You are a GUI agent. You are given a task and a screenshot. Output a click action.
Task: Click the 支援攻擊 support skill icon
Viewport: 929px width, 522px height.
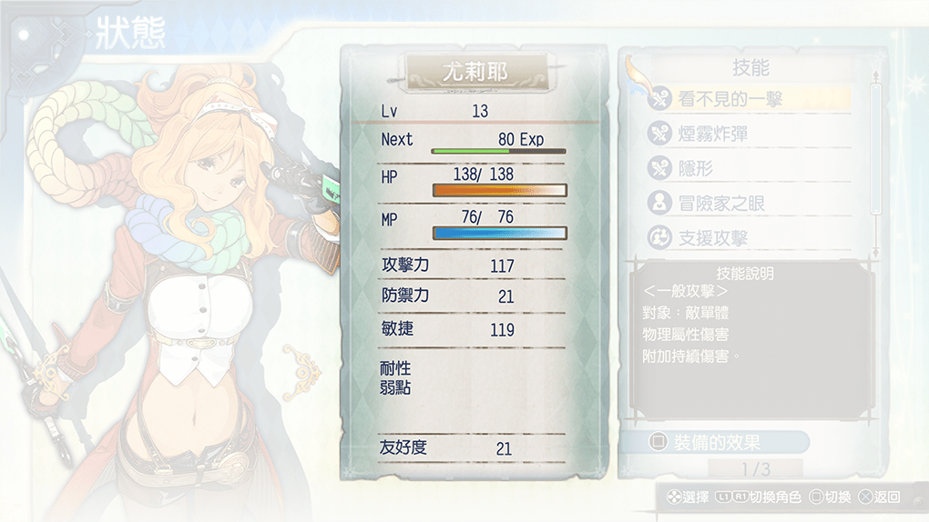pos(658,238)
